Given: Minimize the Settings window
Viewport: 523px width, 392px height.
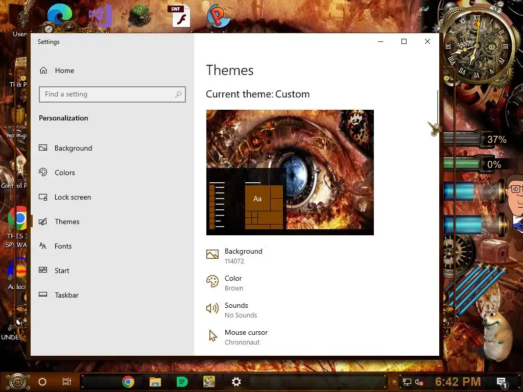Looking at the screenshot, I should [x=380, y=41].
